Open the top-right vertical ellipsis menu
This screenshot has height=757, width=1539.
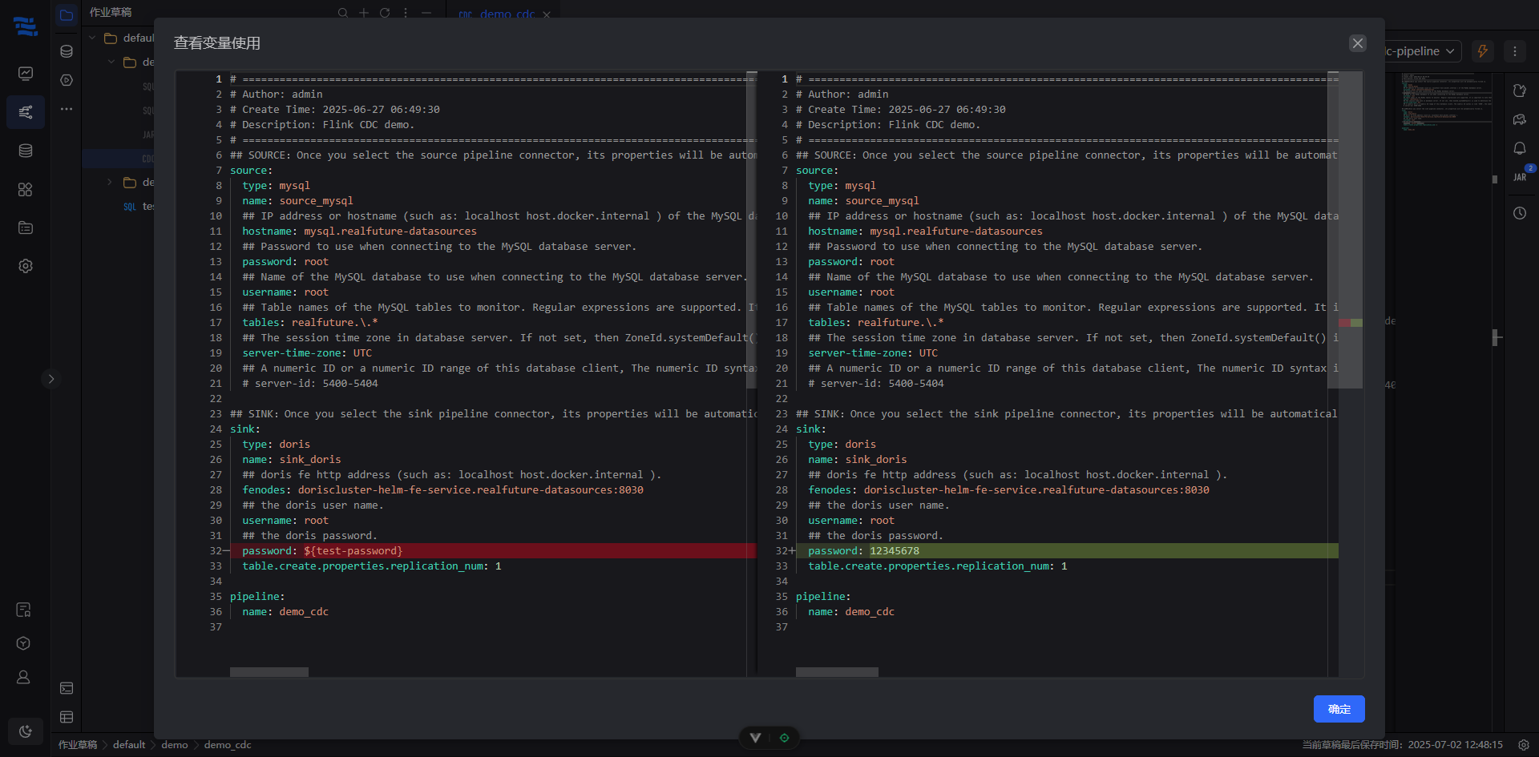point(1515,51)
